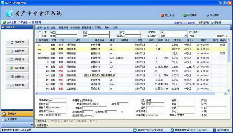
Task: Select row with 房源编号 FC10071300
Action: click(x=131, y=58)
